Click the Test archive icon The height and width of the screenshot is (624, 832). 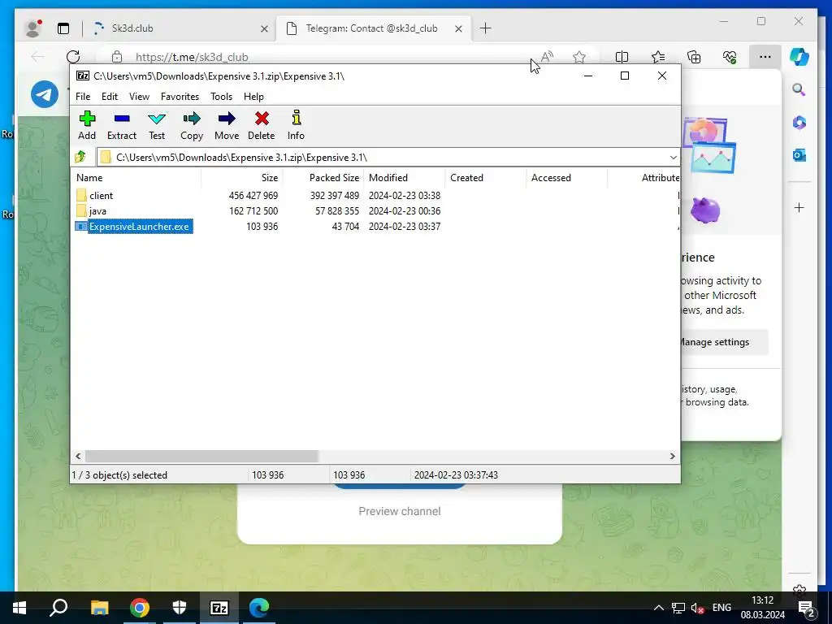click(x=157, y=126)
